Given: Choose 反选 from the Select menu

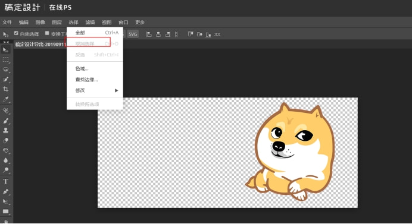Looking at the screenshot, I should [95, 55].
